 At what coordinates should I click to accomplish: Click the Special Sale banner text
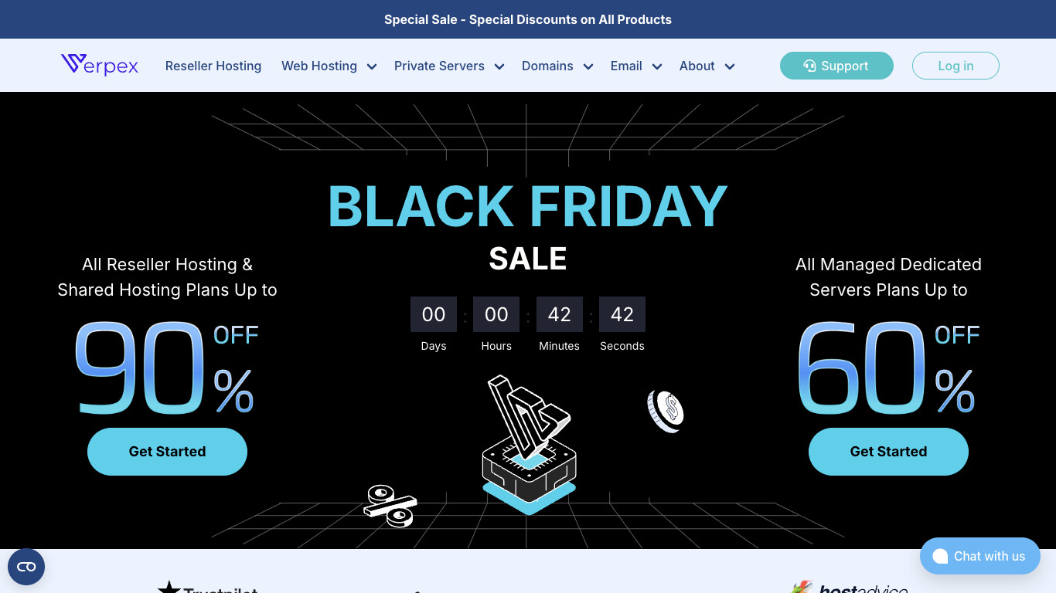tap(528, 19)
